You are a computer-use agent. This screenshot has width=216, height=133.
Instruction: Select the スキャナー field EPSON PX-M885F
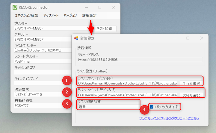43,39
